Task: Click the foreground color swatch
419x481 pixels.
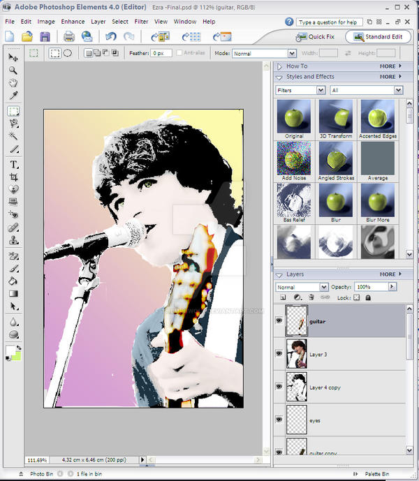Action: tap(10, 350)
